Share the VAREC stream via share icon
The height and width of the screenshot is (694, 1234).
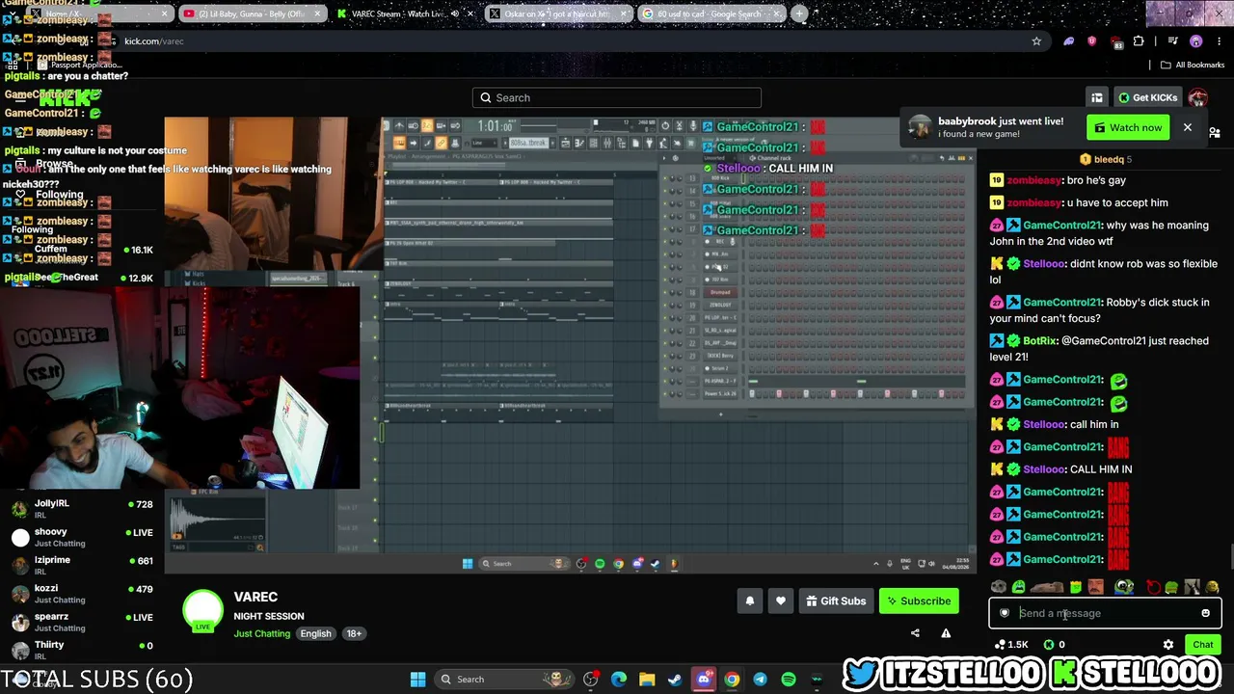[x=915, y=633]
